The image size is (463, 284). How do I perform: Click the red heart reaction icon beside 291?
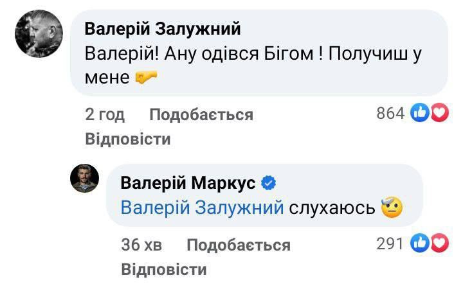point(439,244)
